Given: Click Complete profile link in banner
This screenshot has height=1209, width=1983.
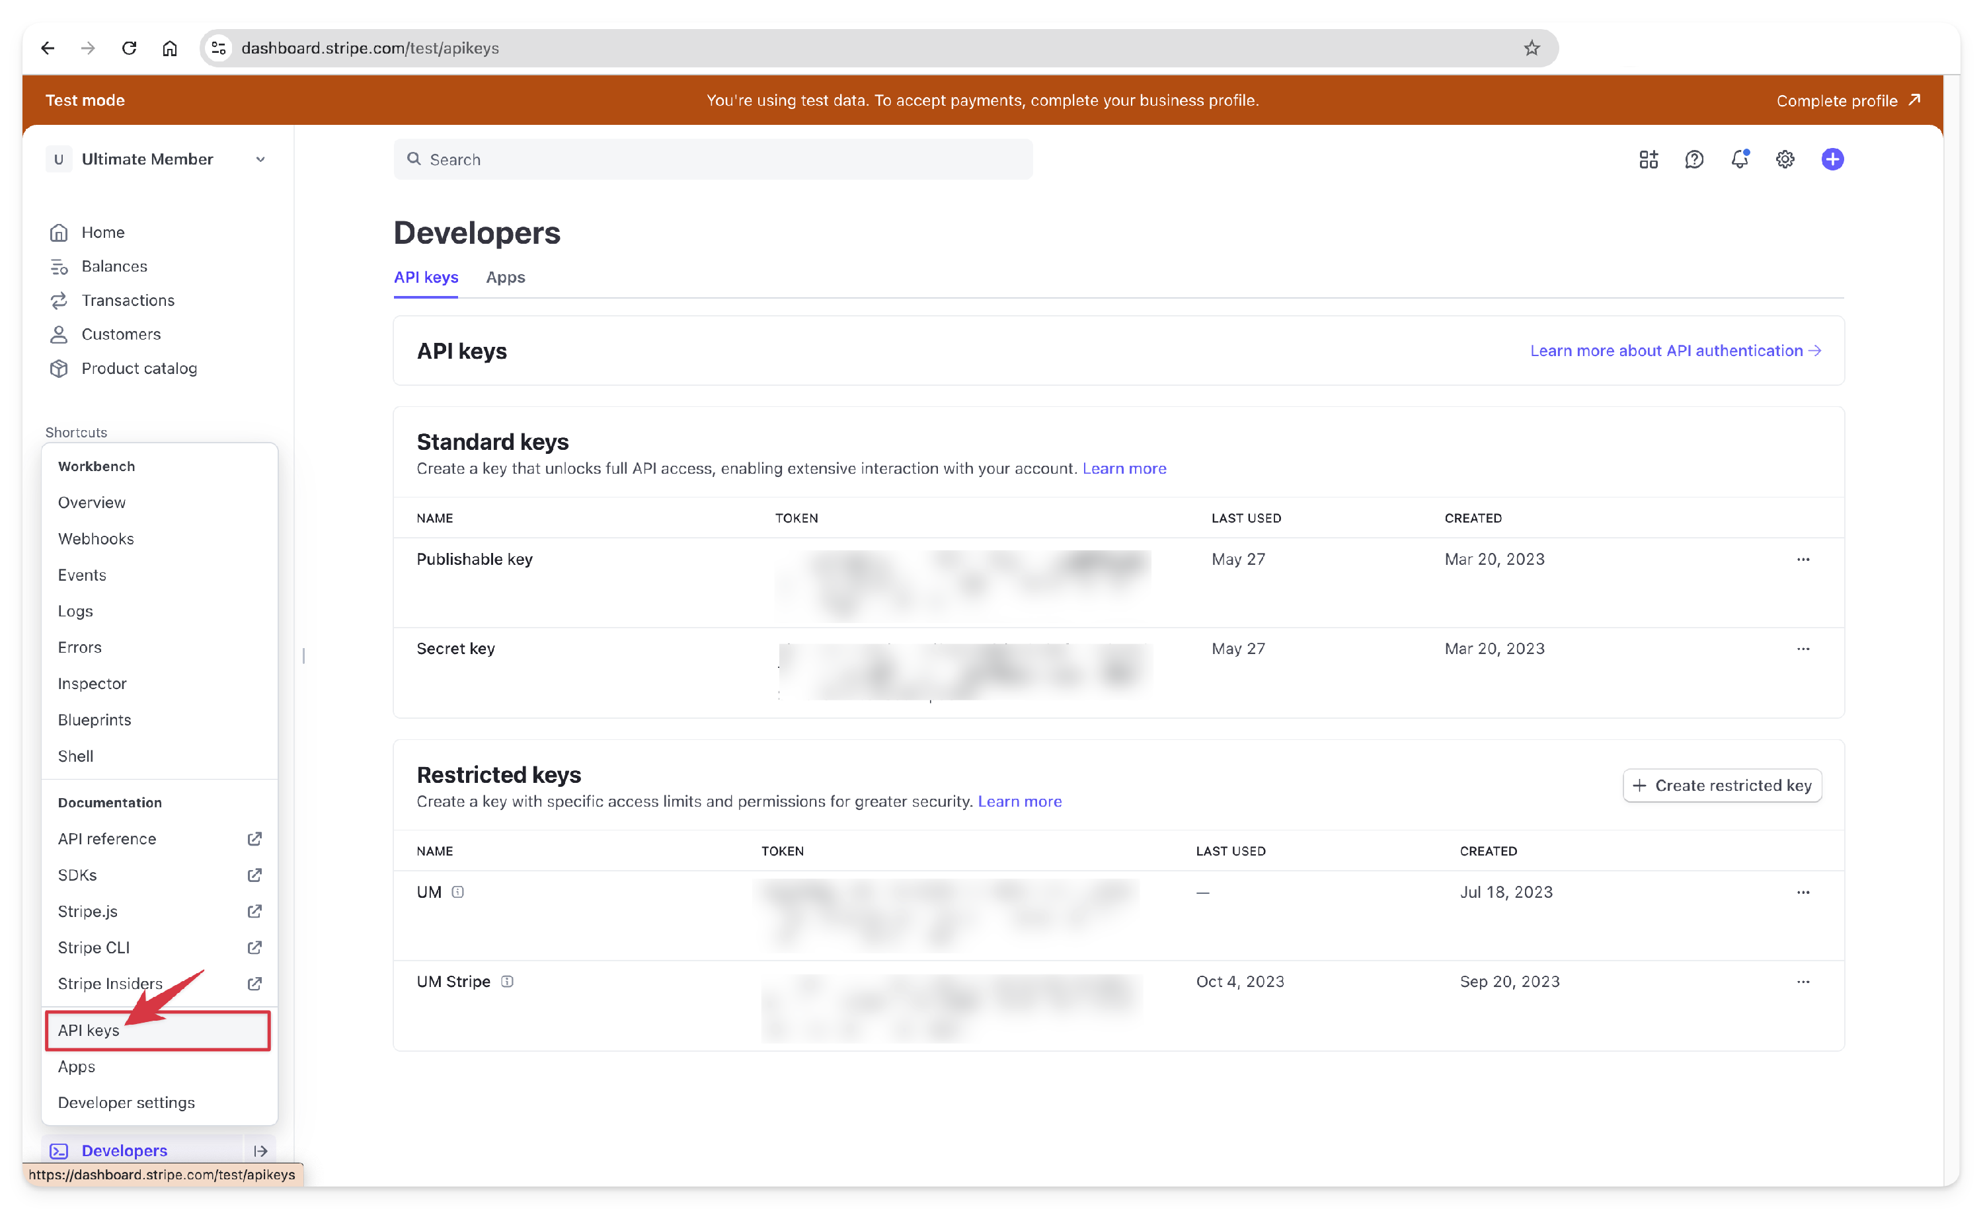Looking at the screenshot, I should coord(1849,100).
